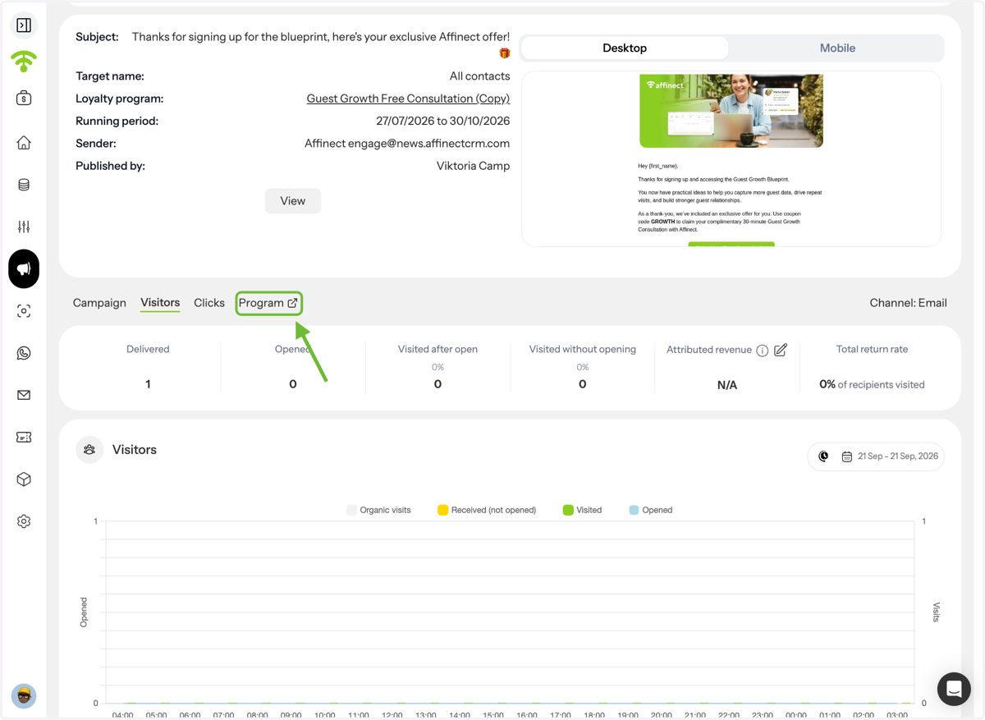This screenshot has height=720, width=985.
Task: Open the Program external link tab
Action: point(268,303)
